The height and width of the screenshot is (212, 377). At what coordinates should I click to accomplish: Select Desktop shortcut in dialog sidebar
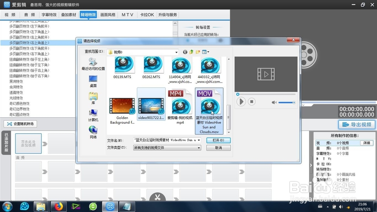(93, 81)
